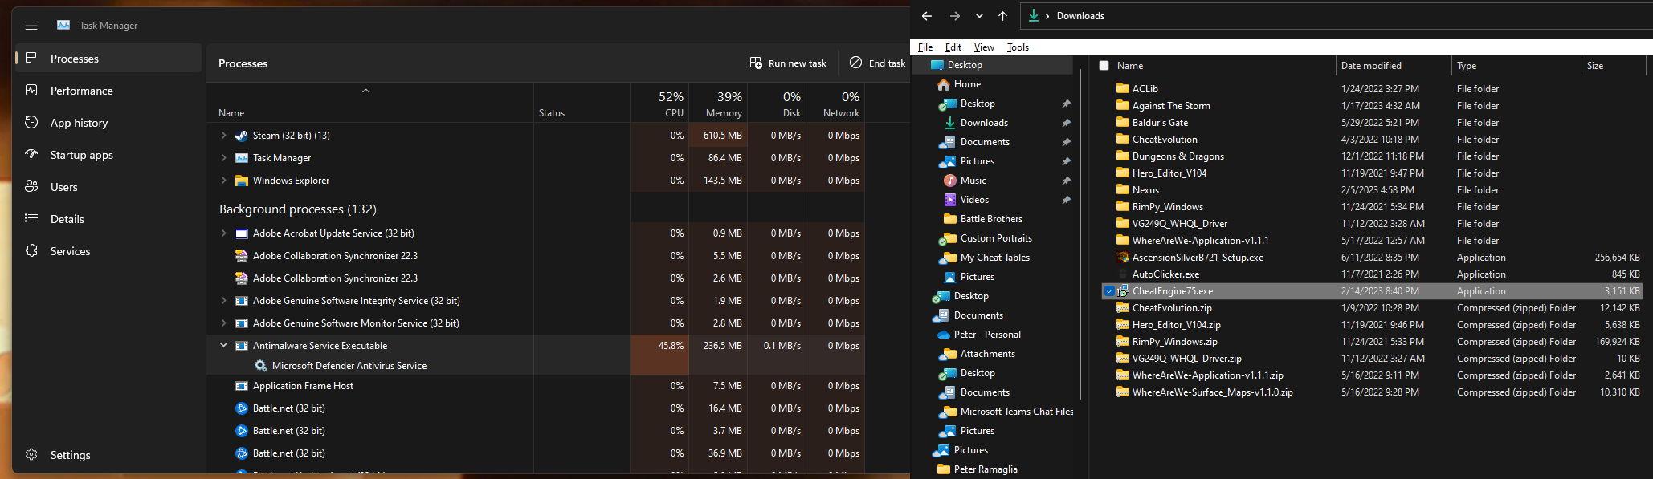Toggle the select-all checkbox in file list header

(1104, 66)
